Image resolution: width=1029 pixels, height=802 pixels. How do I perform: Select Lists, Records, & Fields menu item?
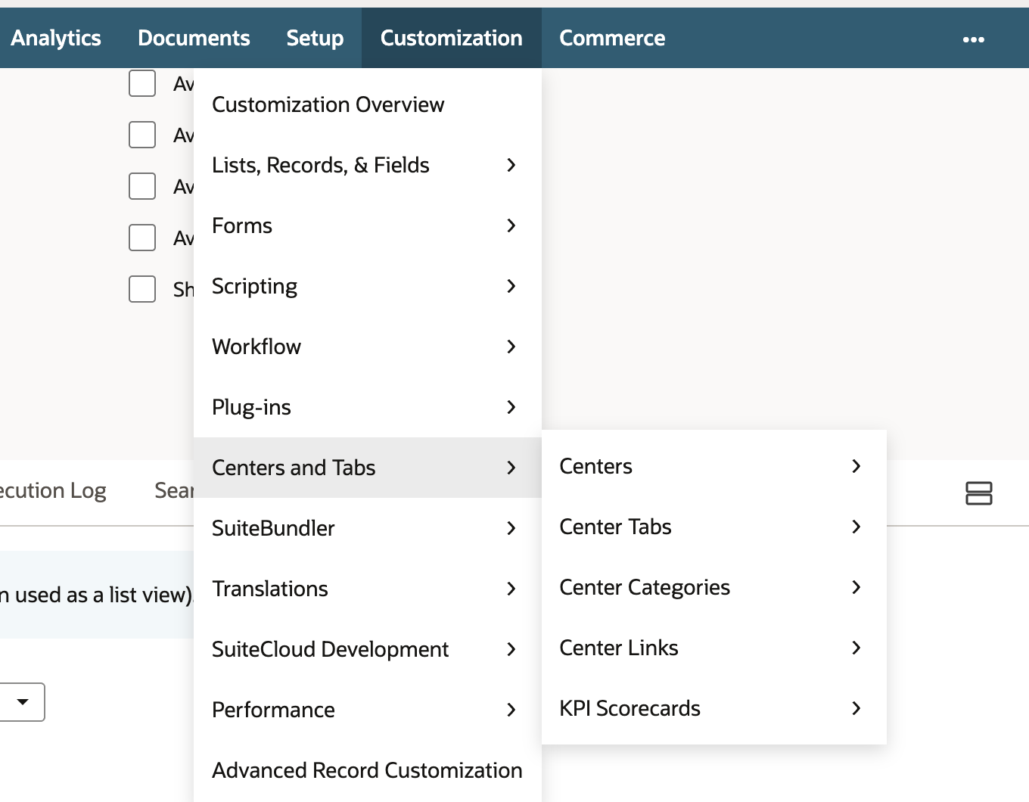[x=368, y=165]
